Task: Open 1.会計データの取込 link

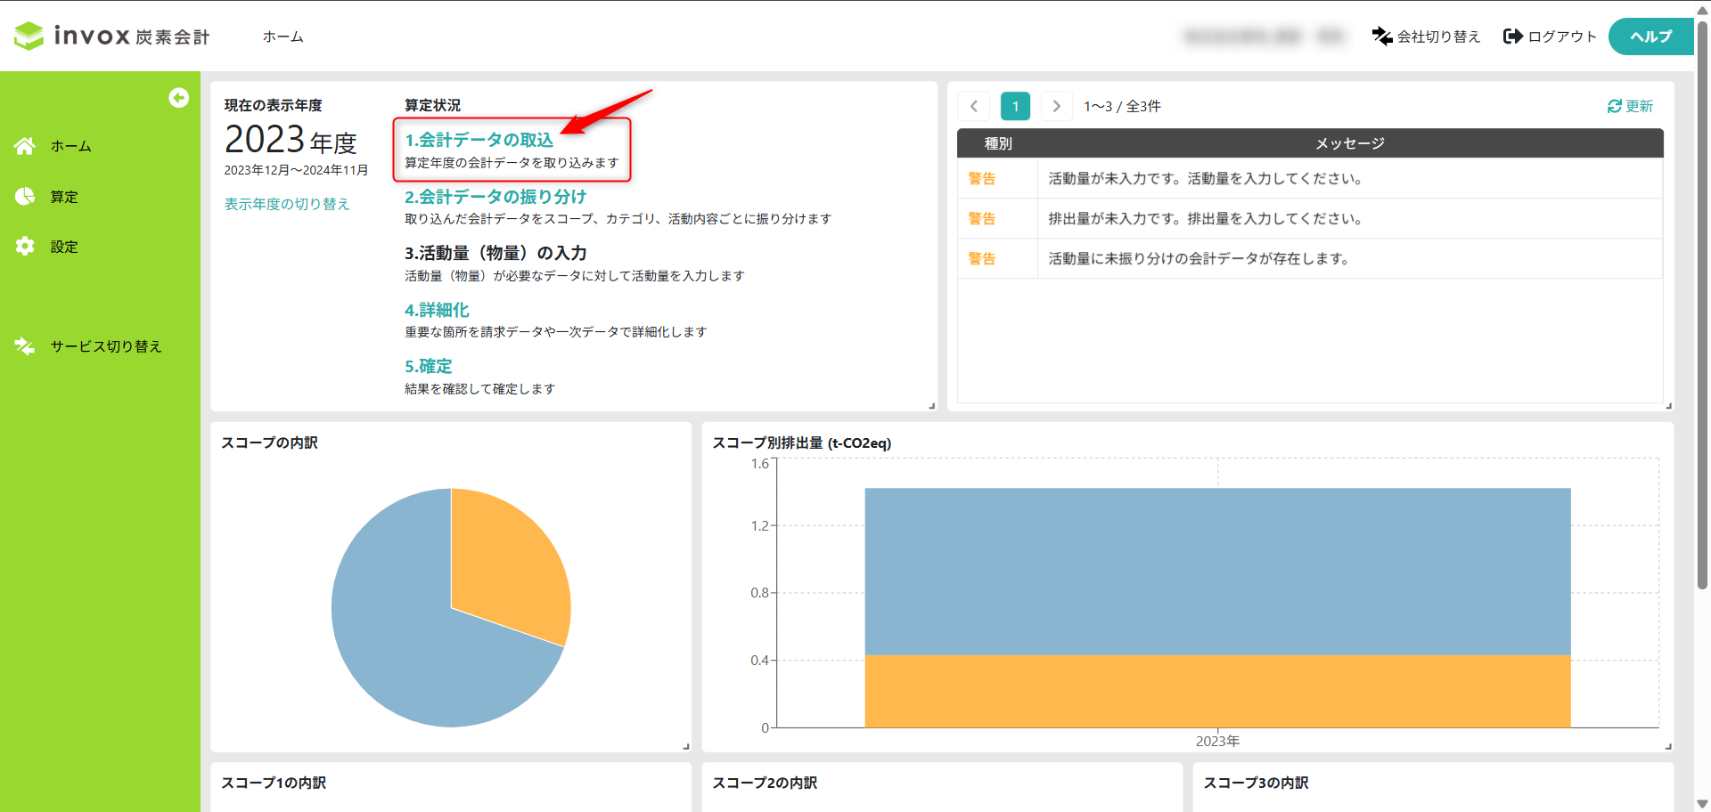Action: 479,140
